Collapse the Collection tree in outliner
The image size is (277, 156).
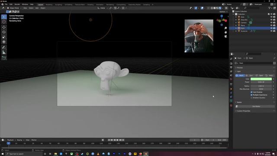(234, 14)
